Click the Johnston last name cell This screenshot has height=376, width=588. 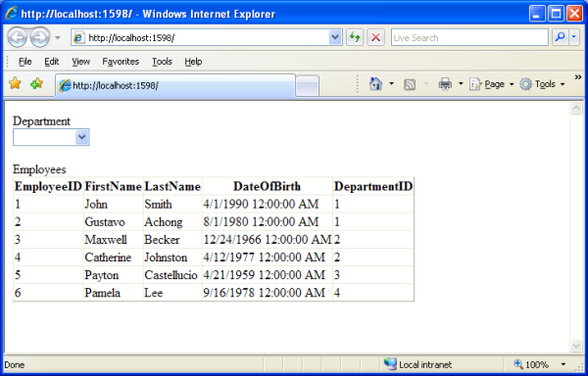point(172,258)
